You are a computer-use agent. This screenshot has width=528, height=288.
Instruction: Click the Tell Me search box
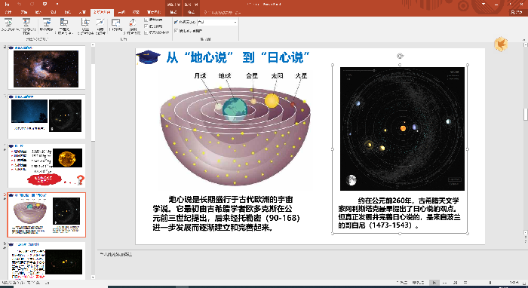(223, 13)
